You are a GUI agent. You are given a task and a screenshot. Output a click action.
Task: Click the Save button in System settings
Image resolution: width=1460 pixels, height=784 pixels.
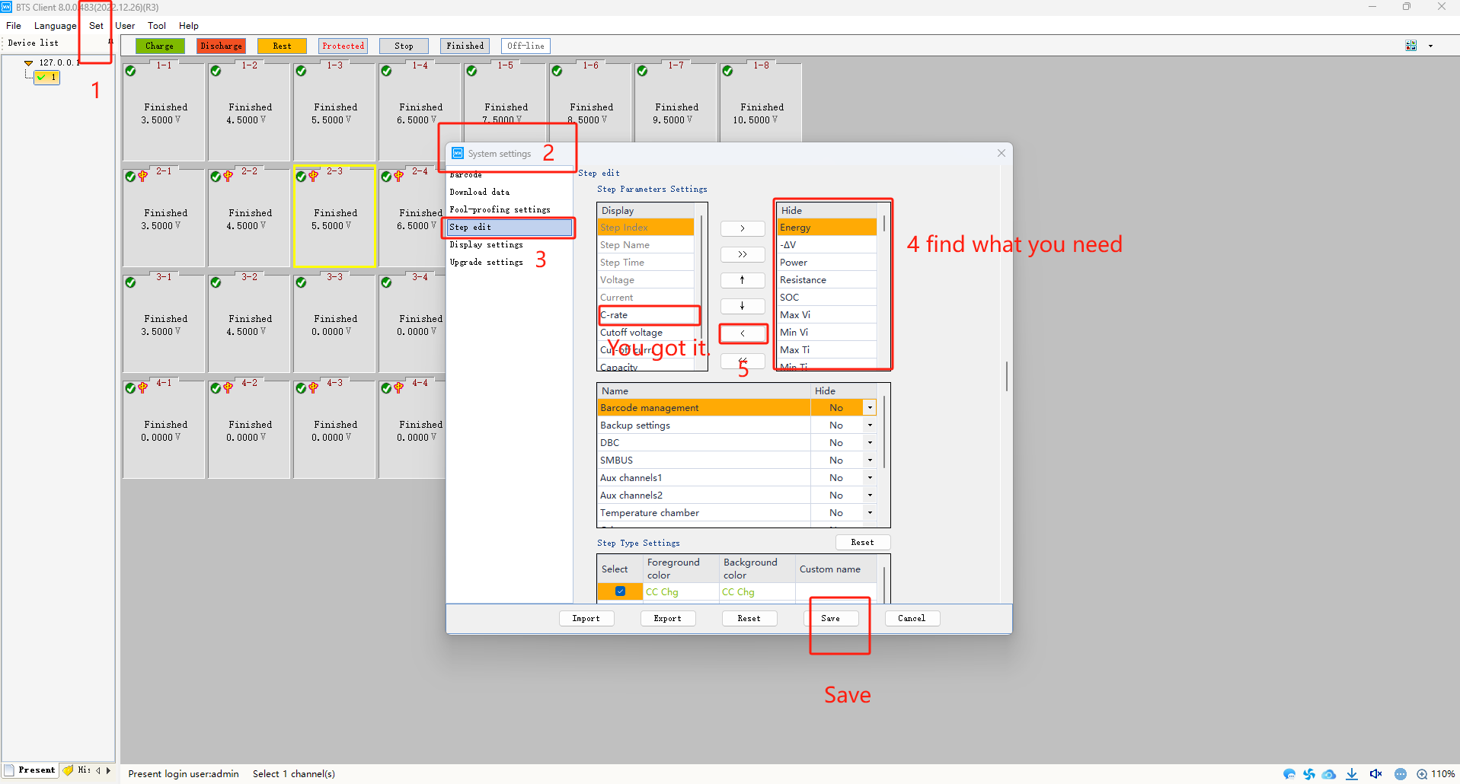(x=831, y=618)
